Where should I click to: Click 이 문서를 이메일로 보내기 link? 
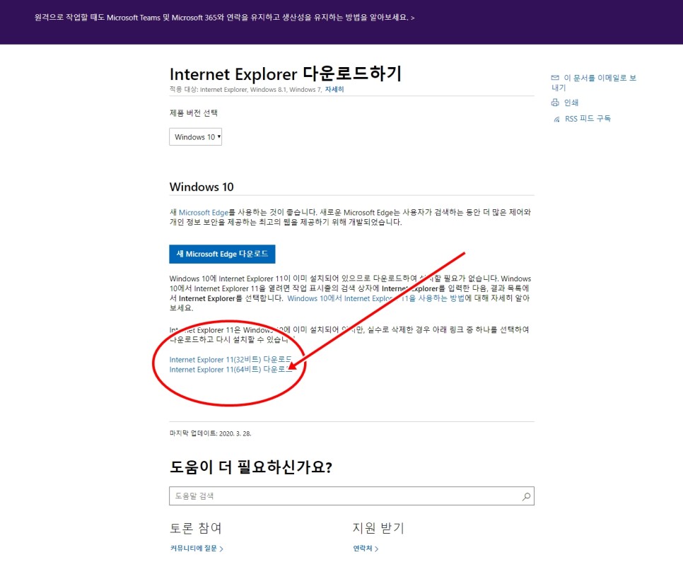click(x=594, y=82)
